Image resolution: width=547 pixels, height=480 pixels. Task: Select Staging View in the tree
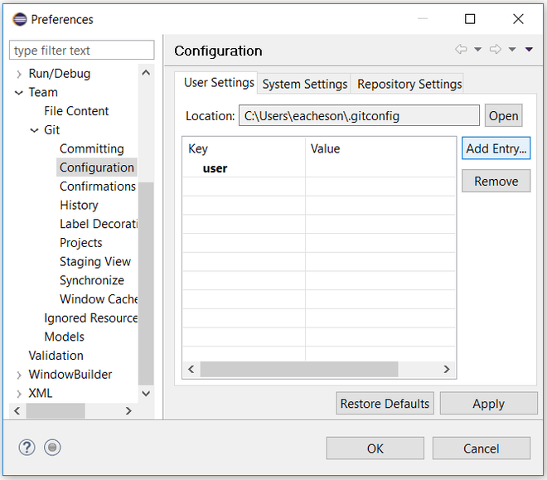pos(94,262)
